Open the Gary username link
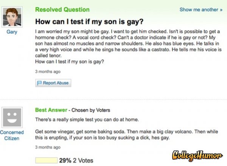Image resolution: width=227 pixels, height=166 pixels. click(x=12, y=32)
